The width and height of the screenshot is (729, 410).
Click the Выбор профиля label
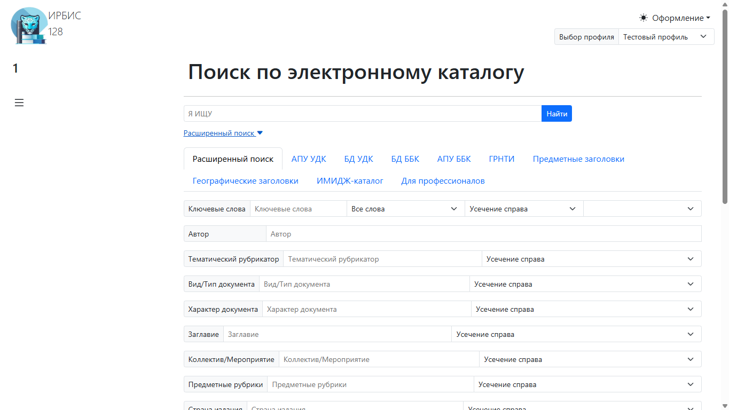click(586, 37)
